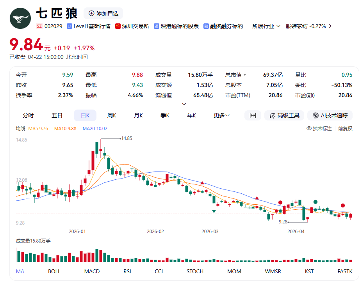The height and width of the screenshot is (285, 360).
Task: Click the 深圳交易所 flag icon
Action: (118, 26)
